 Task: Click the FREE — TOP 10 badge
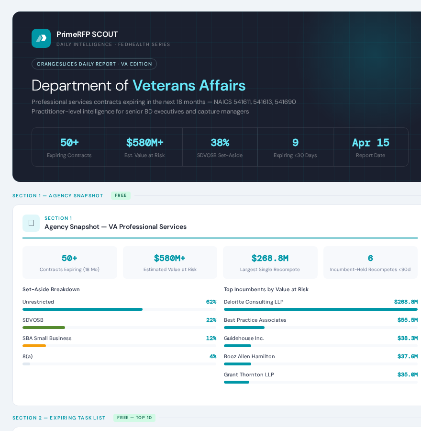point(134,418)
